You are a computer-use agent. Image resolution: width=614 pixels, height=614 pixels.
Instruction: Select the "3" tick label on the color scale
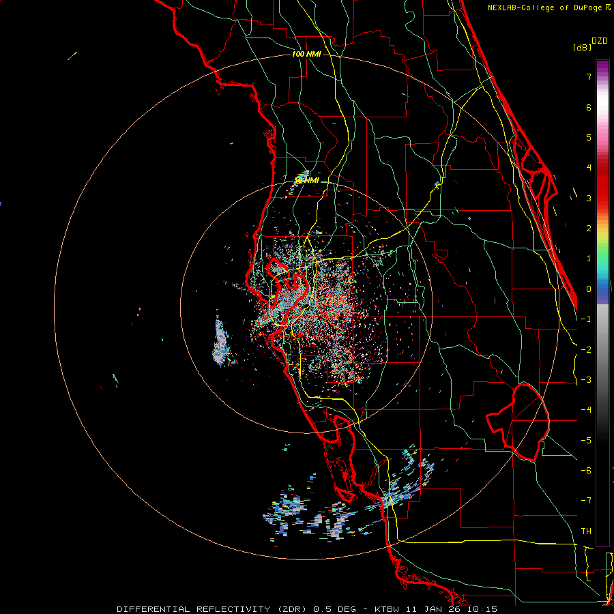tap(589, 198)
